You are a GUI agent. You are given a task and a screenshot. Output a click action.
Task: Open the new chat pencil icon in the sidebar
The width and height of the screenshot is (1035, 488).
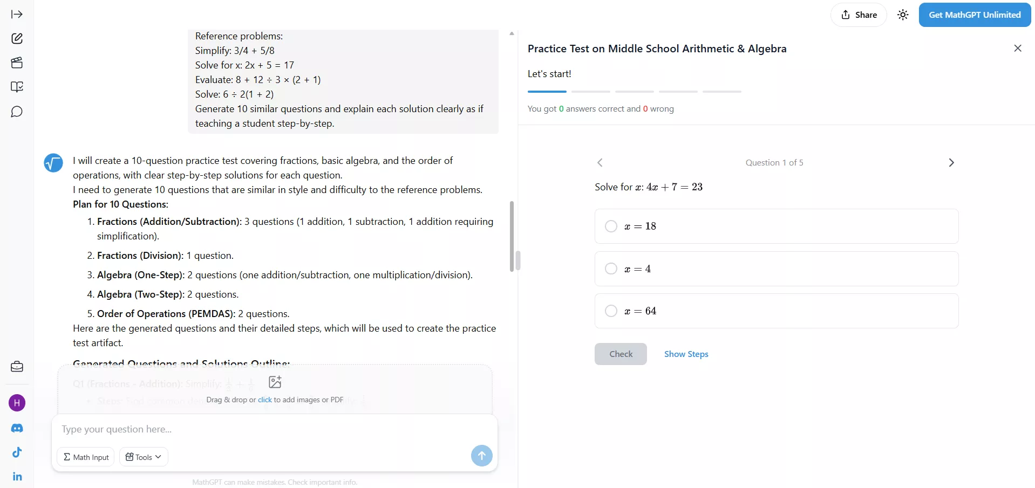coord(17,38)
